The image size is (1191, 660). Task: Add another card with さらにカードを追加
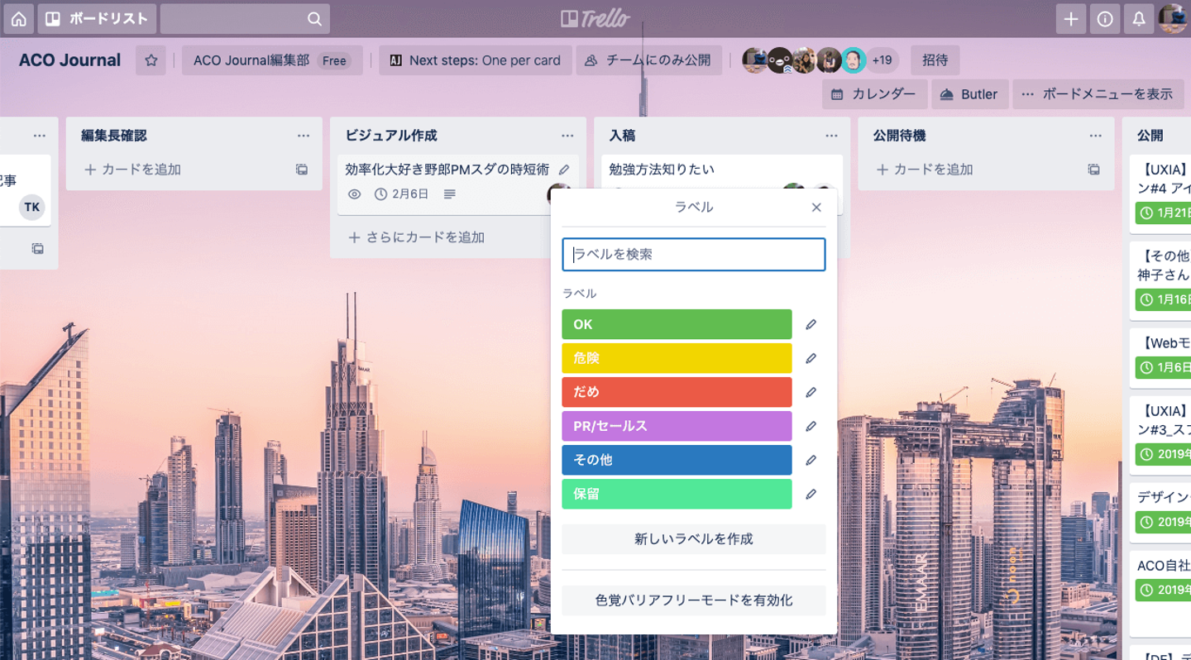point(416,237)
